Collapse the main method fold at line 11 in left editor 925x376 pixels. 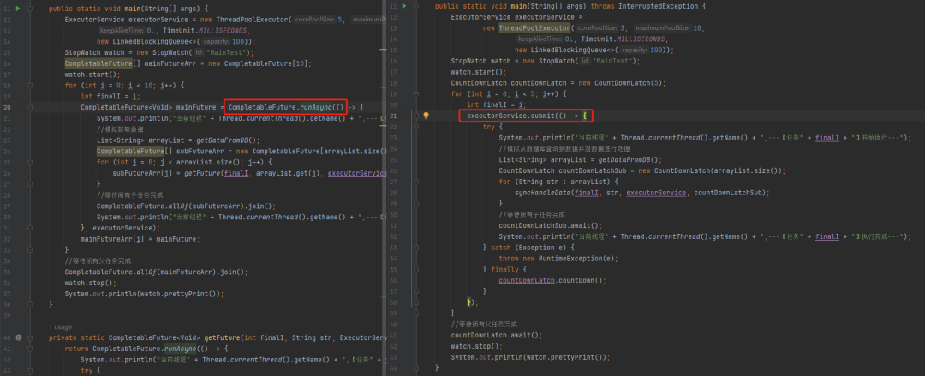coord(30,9)
